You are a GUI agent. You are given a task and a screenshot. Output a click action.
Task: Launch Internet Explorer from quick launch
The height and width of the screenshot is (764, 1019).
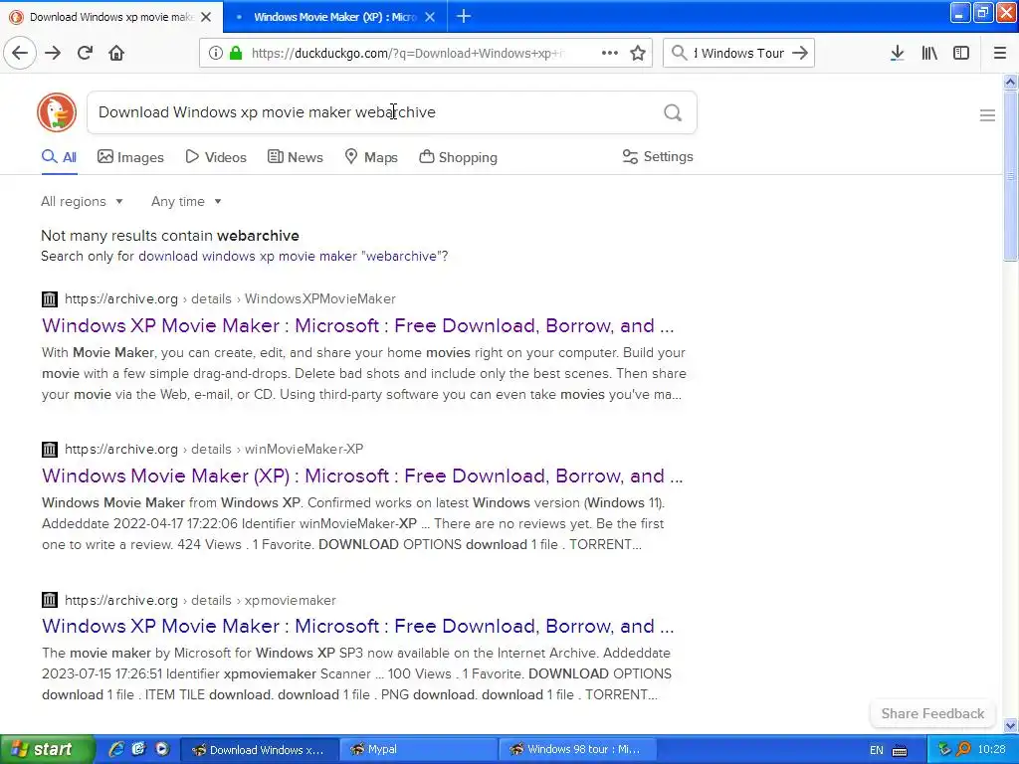tap(116, 749)
